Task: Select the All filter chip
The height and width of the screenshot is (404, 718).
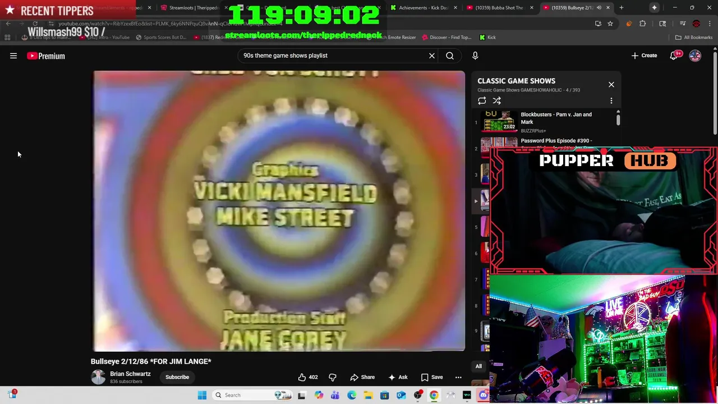Action: 478,366
